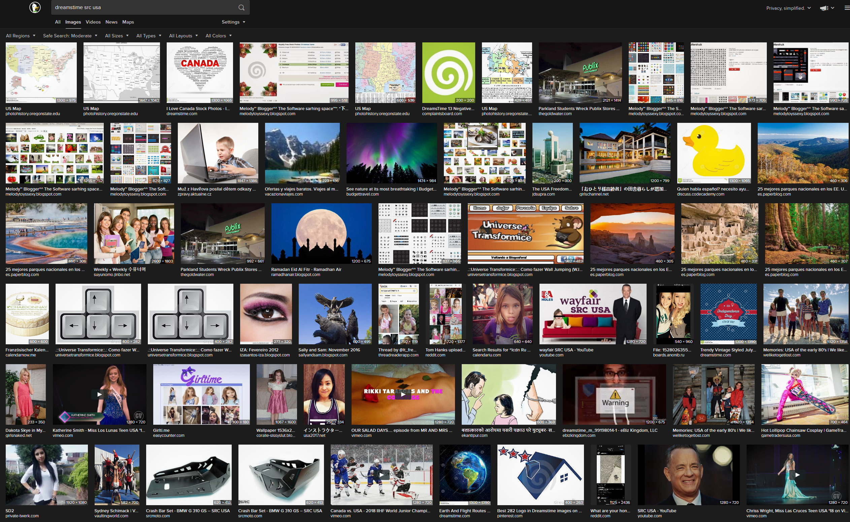Click the SRC USA - YouTube Tom Hanks title
This screenshot has height=522, width=850.
tap(657, 511)
